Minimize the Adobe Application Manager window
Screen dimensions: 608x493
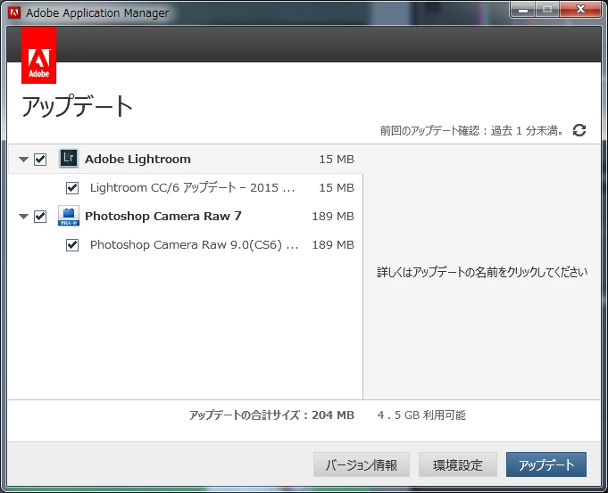coord(522,10)
